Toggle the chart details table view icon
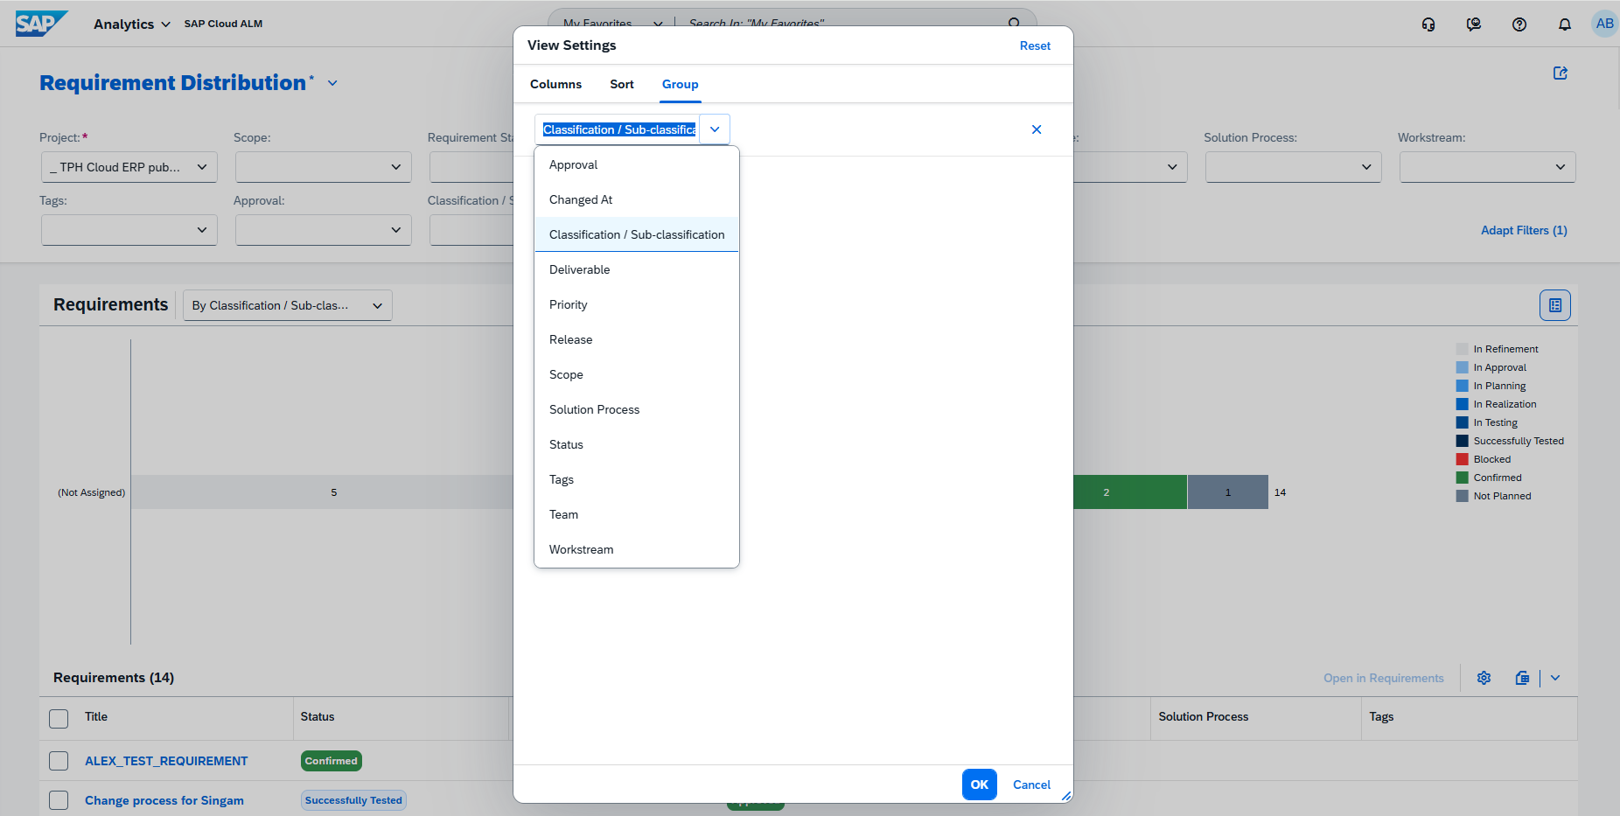The width and height of the screenshot is (1620, 816). coord(1555,305)
